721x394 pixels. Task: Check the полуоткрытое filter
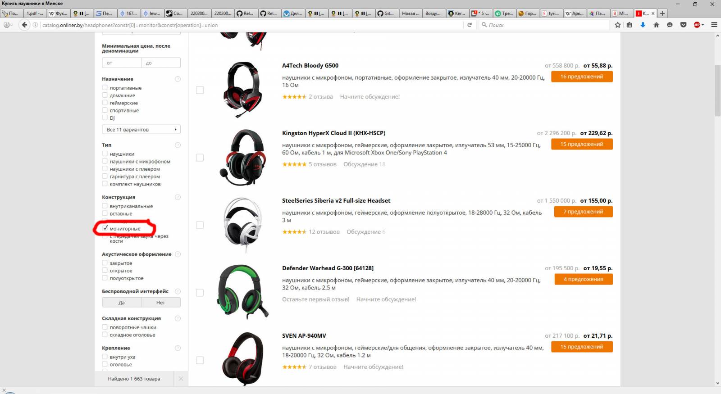click(105, 278)
